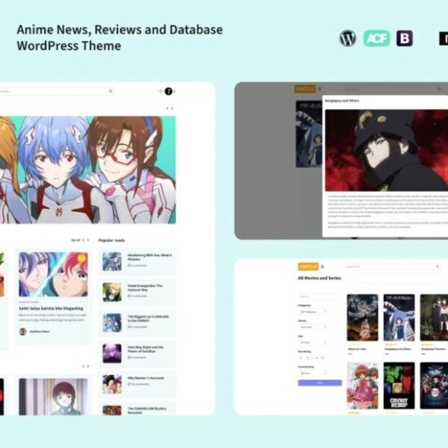Click the pink Cardcaptor-style poster
Screen dimensions: 448x448
point(363,386)
